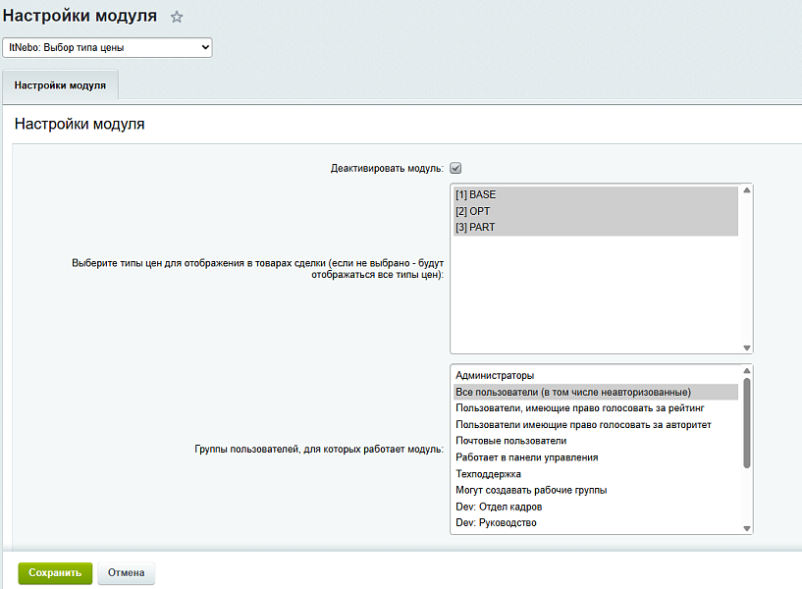Click the user groups list scrollbar thumb
This screenshot has height=589, width=802.
pos(747,423)
